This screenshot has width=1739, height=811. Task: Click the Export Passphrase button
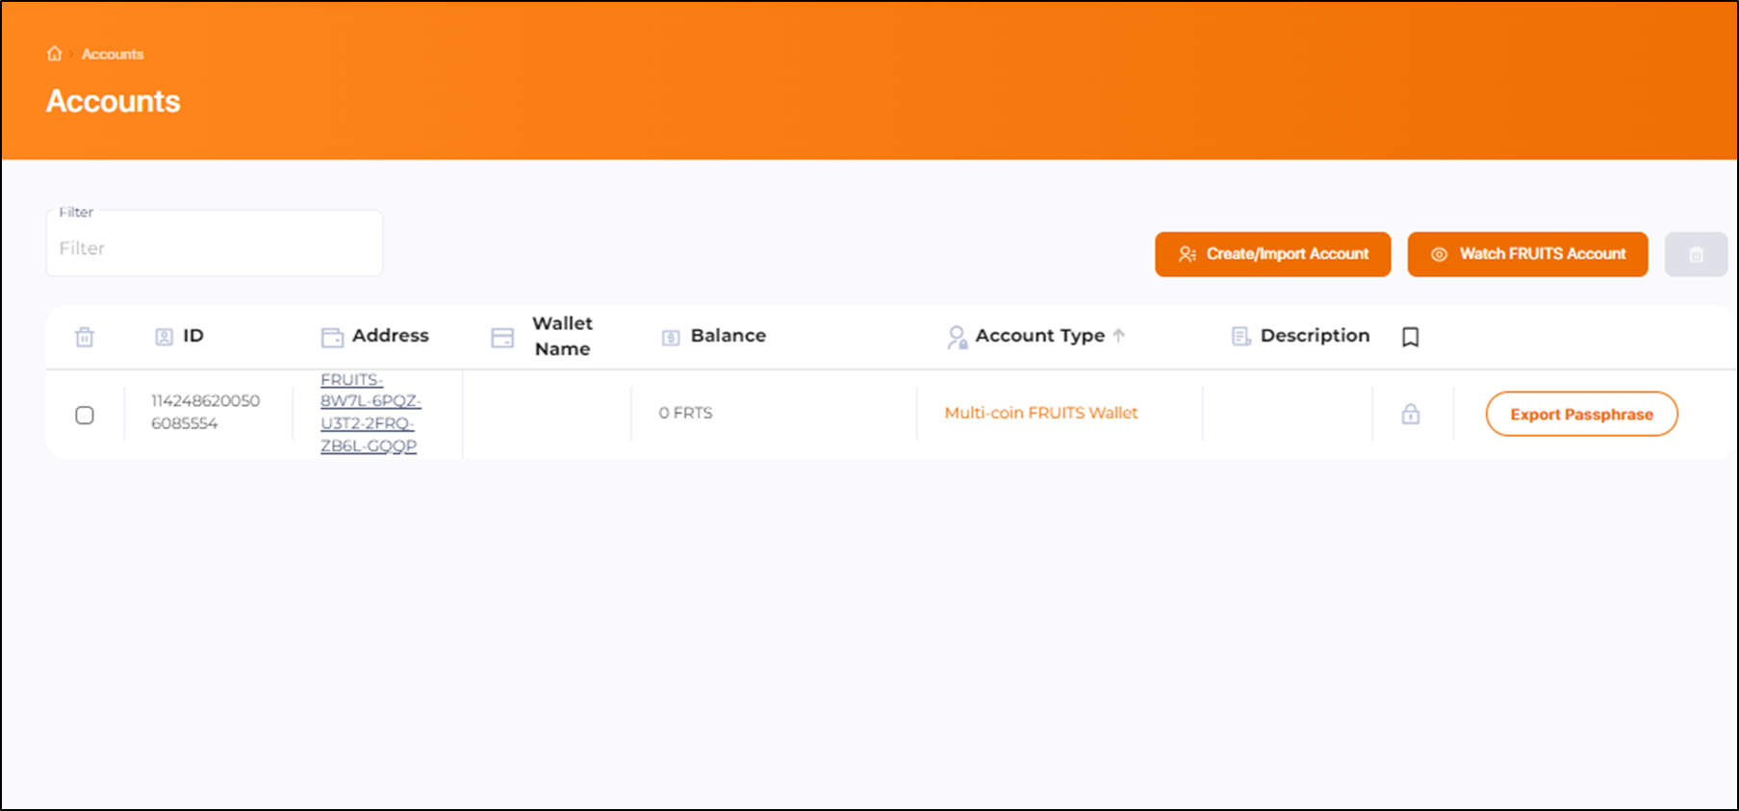pos(1581,415)
